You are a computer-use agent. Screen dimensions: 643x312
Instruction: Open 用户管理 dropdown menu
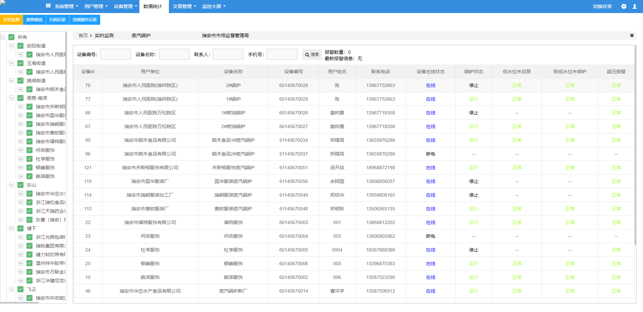click(96, 6)
